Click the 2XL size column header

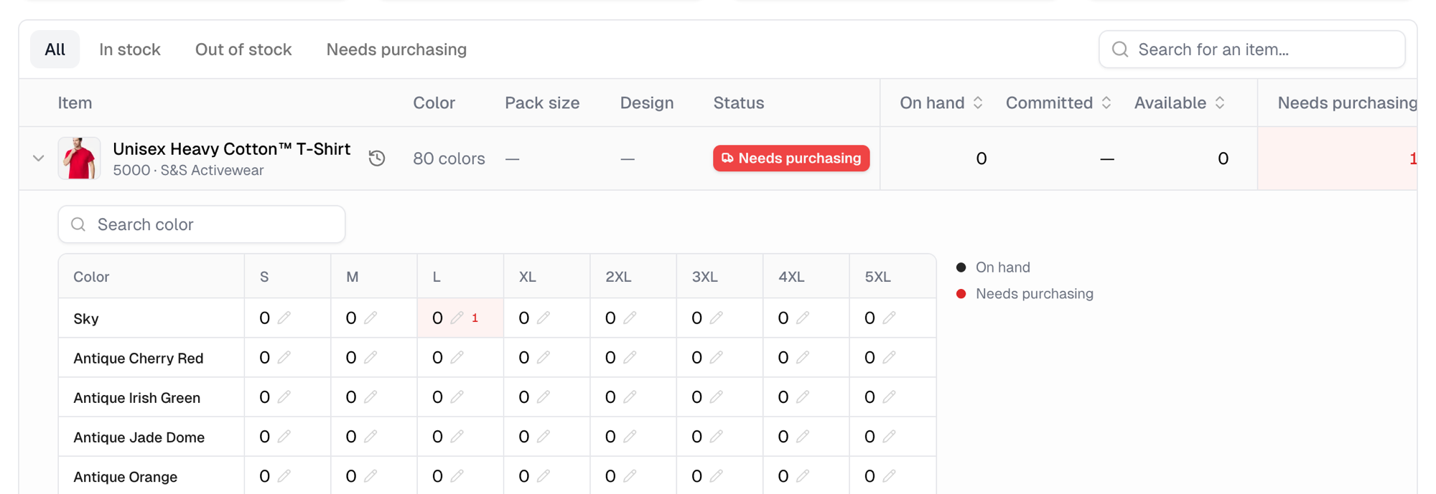tap(618, 277)
